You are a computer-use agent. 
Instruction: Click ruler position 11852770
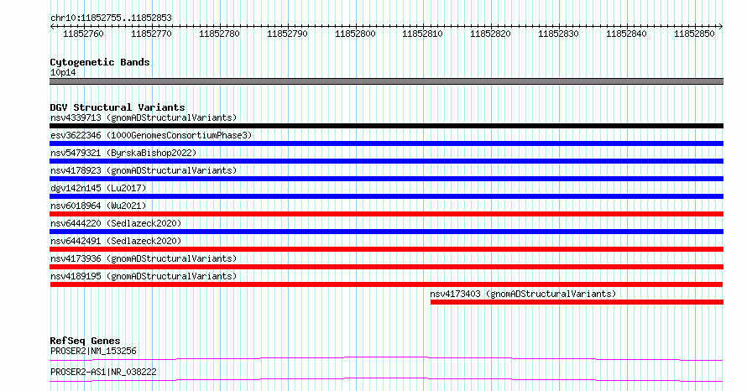click(x=151, y=34)
